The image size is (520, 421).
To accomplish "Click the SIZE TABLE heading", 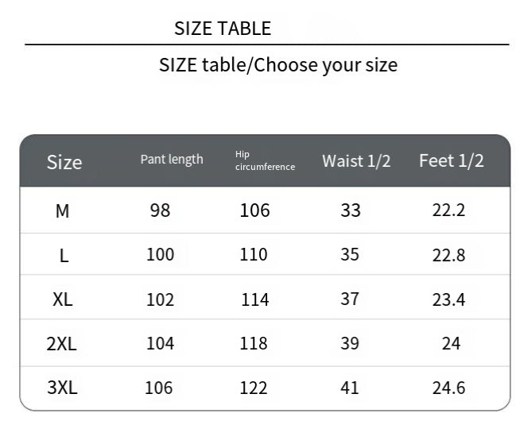I will (223, 29).
